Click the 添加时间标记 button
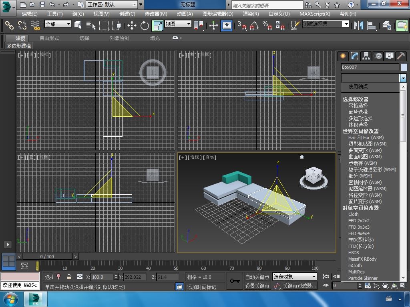This screenshot has width=410, height=307. point(201,287)
